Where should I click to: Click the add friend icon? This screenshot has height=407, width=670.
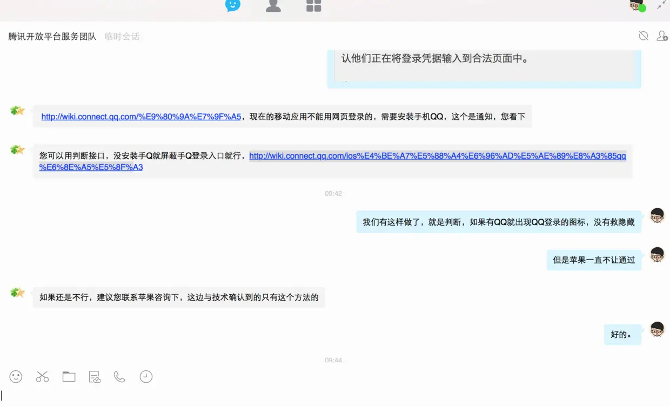(662, 36)
